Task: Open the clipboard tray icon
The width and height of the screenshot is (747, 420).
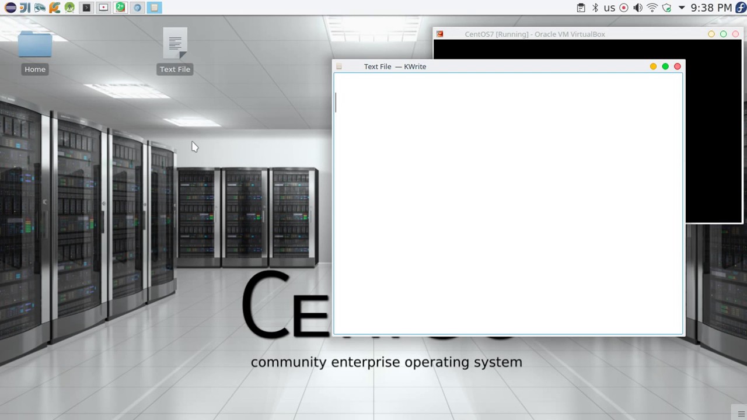Action: [x=581, y=8]
